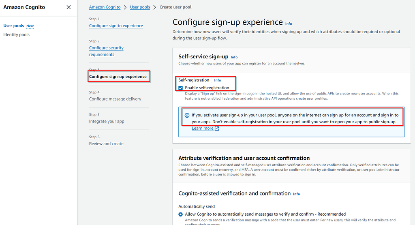Click the User pools breadcrumb link

pyautogui.click(x=140, y=7)
